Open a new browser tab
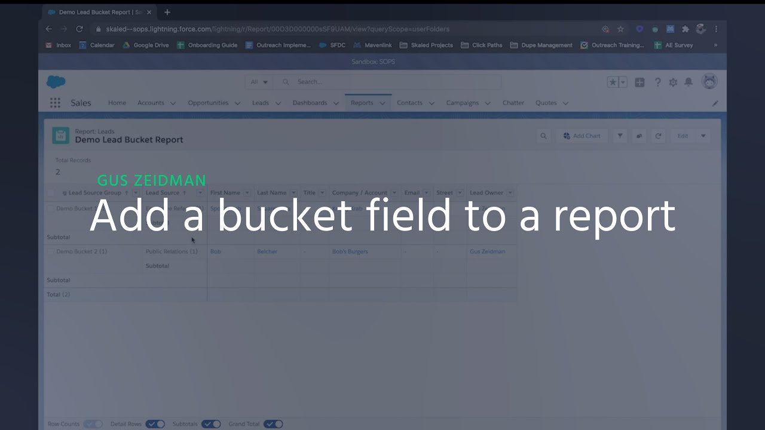 coord(167,12)
